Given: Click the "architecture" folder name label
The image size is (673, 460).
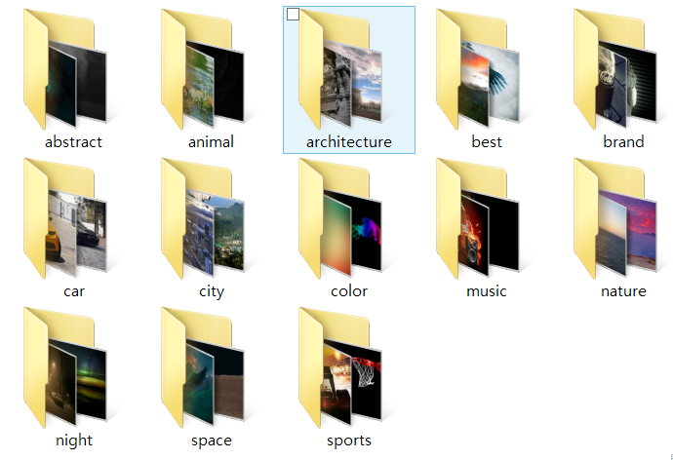Looking at the screenshot, I should click(x=348, y=142).
